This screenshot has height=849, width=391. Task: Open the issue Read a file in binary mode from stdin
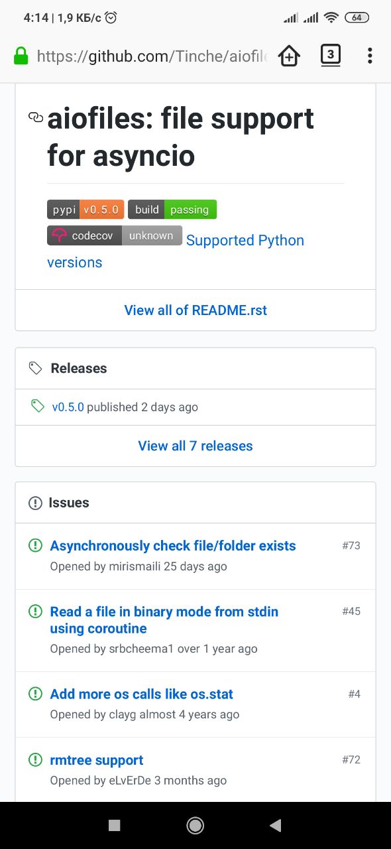[x=164, y=620]
